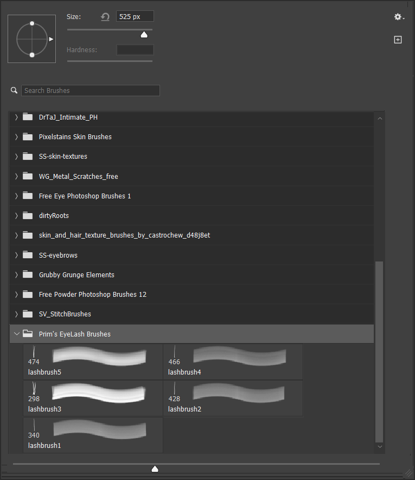Viewport: 415px width, 480px height.
Task: Expand the SS-skin-textures group chevron
Action: 16,156
